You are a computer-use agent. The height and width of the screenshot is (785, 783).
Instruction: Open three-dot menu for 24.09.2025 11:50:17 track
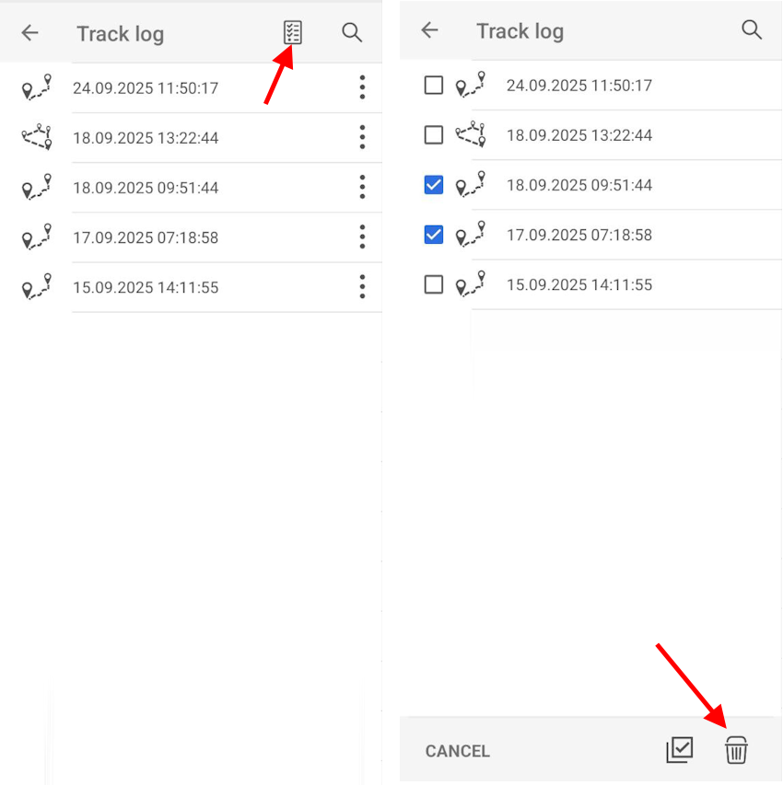coord(362,88)
